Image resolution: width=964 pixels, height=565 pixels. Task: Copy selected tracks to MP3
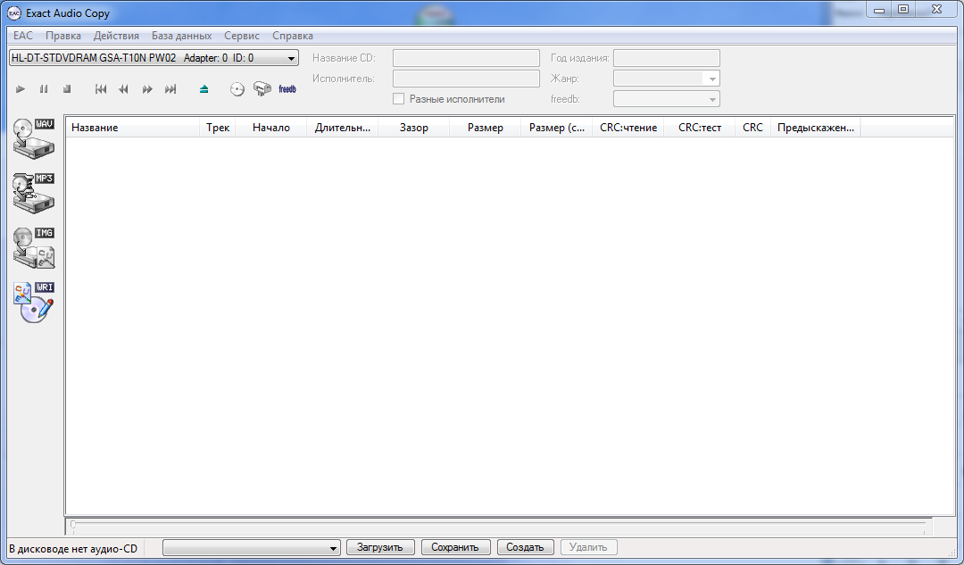34,193
